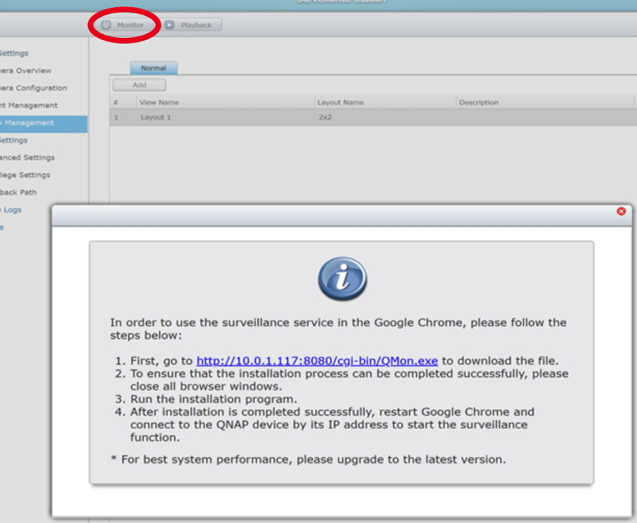Click the blue information icon
637x523 pixels.
342,278
